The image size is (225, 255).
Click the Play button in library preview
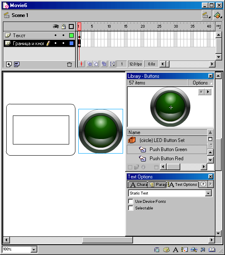click(x=208, y=92)
